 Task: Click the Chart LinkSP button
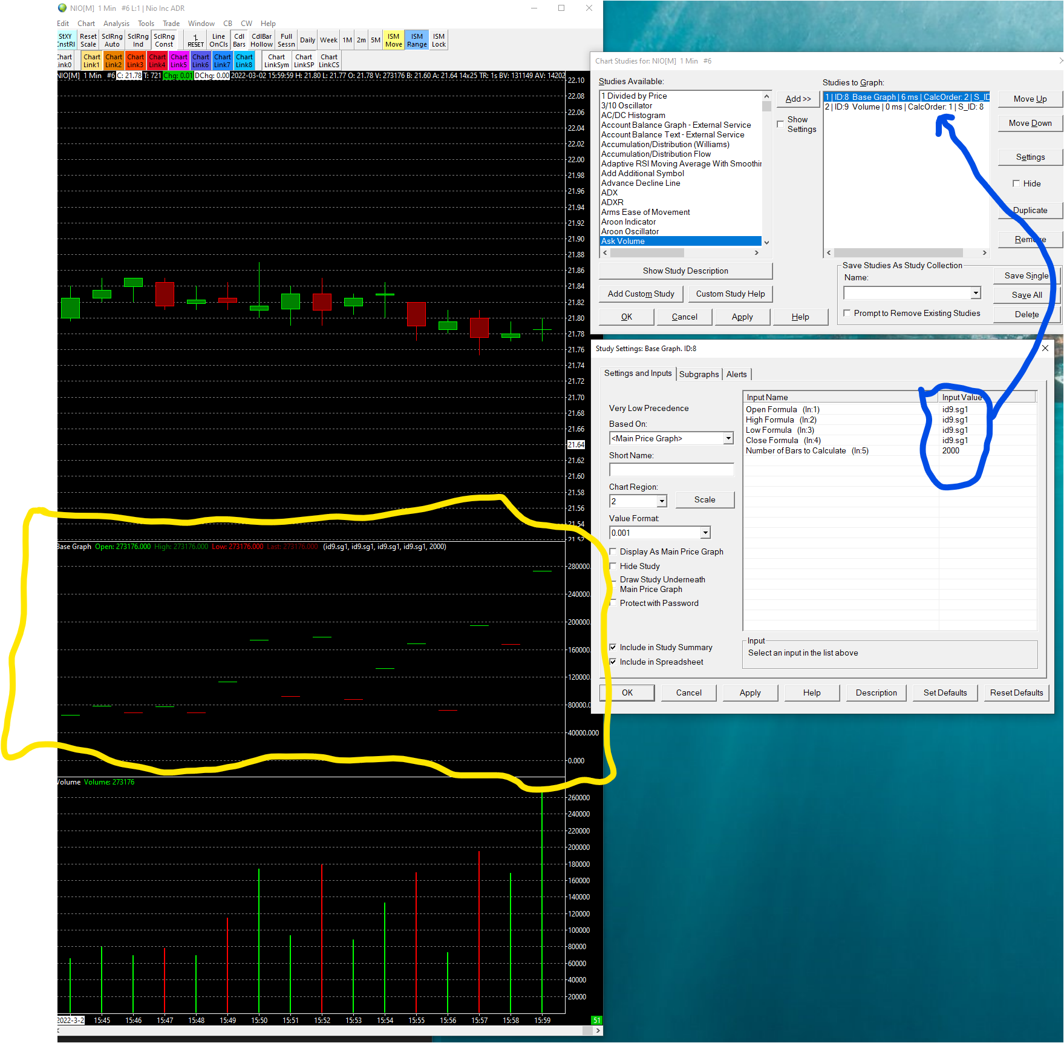(x=304, y=61)
